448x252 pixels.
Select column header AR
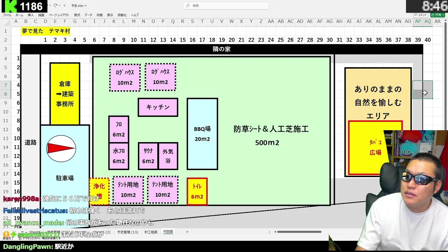[x=437, y=21]
